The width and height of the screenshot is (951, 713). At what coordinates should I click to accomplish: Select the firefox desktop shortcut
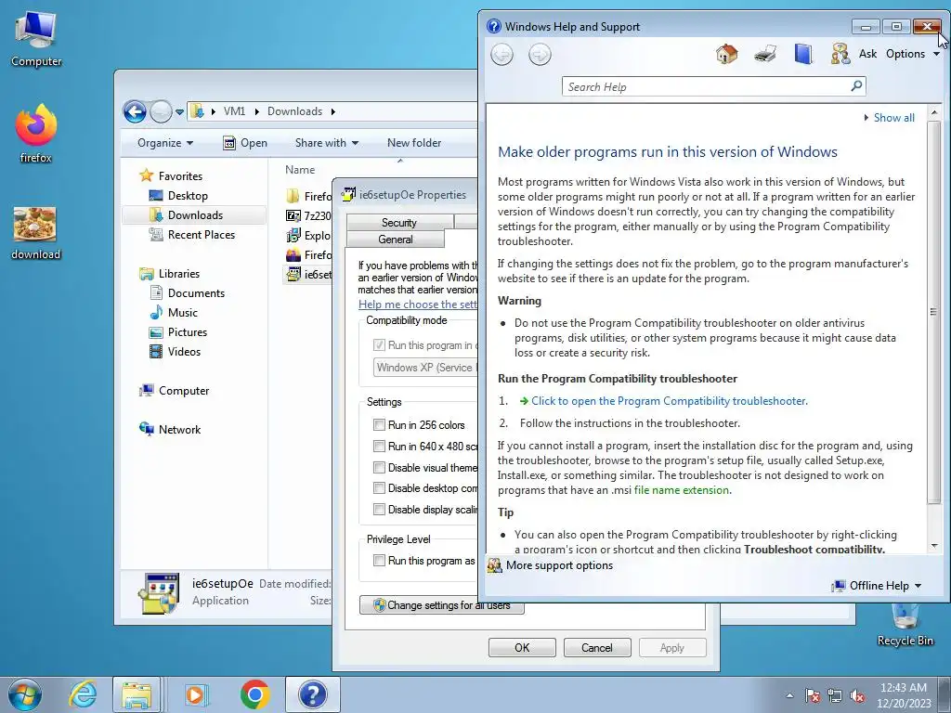tap(36, 134)
